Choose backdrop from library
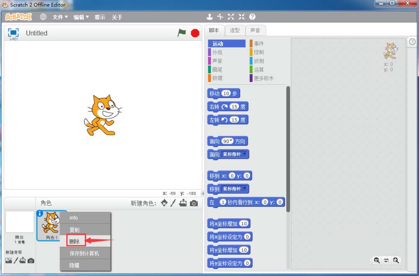 (x=8, y=261)
